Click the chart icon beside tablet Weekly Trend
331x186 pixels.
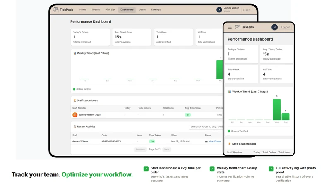(75, 53)
